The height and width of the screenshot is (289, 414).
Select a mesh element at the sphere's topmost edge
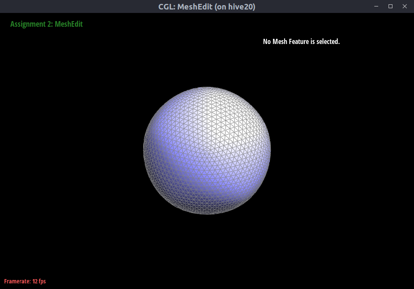207,88
